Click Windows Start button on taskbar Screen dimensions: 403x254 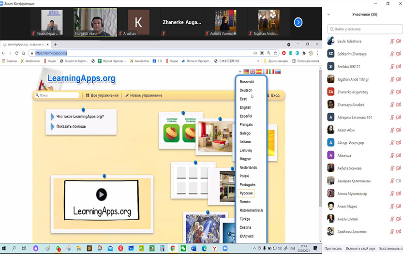point(4,249)
